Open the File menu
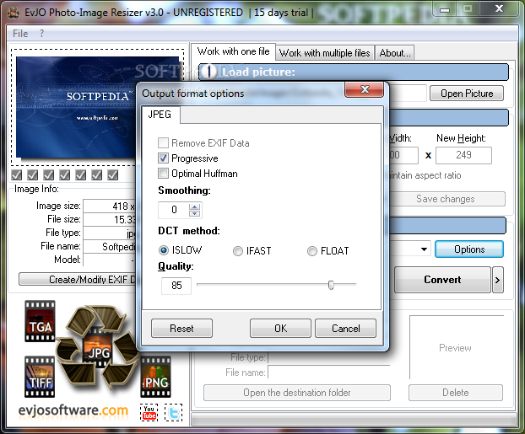This screenshot has width=525, height=434. coord(20,34)
